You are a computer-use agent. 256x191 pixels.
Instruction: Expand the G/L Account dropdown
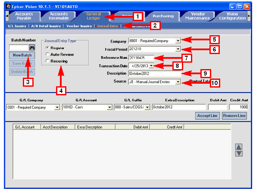click(109, 107)
